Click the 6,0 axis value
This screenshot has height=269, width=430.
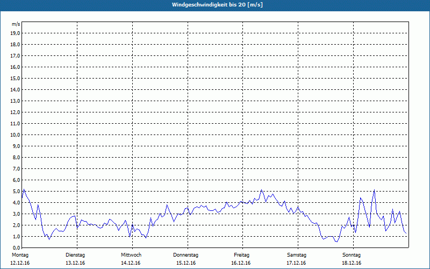16,180
